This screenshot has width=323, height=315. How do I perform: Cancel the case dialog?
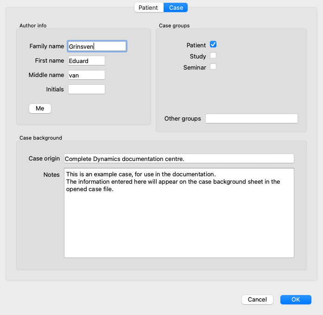[x=257, y=300]
